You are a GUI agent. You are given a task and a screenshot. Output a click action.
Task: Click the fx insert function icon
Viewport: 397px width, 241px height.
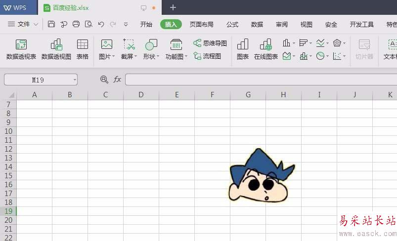tap(117, 80)
